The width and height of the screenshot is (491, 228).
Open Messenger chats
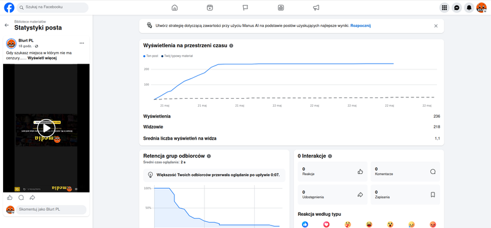pyautogui.click(x=457, y=8)
